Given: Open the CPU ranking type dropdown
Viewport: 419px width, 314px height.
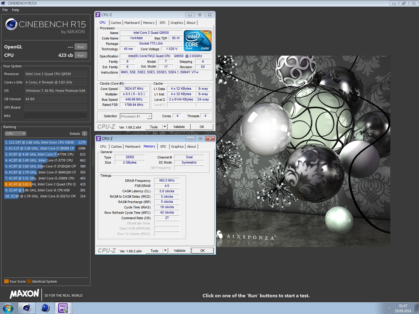Looking at the screenshot, I should click(16, 134).
